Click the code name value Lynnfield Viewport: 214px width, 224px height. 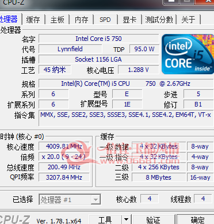(x=70, y=49)
